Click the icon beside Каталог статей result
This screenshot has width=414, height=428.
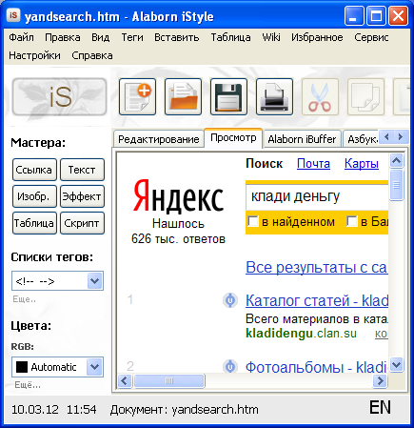click(230, 300)
